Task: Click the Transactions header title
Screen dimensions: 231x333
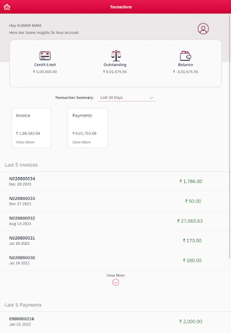Action: click(x=121, y=7)
